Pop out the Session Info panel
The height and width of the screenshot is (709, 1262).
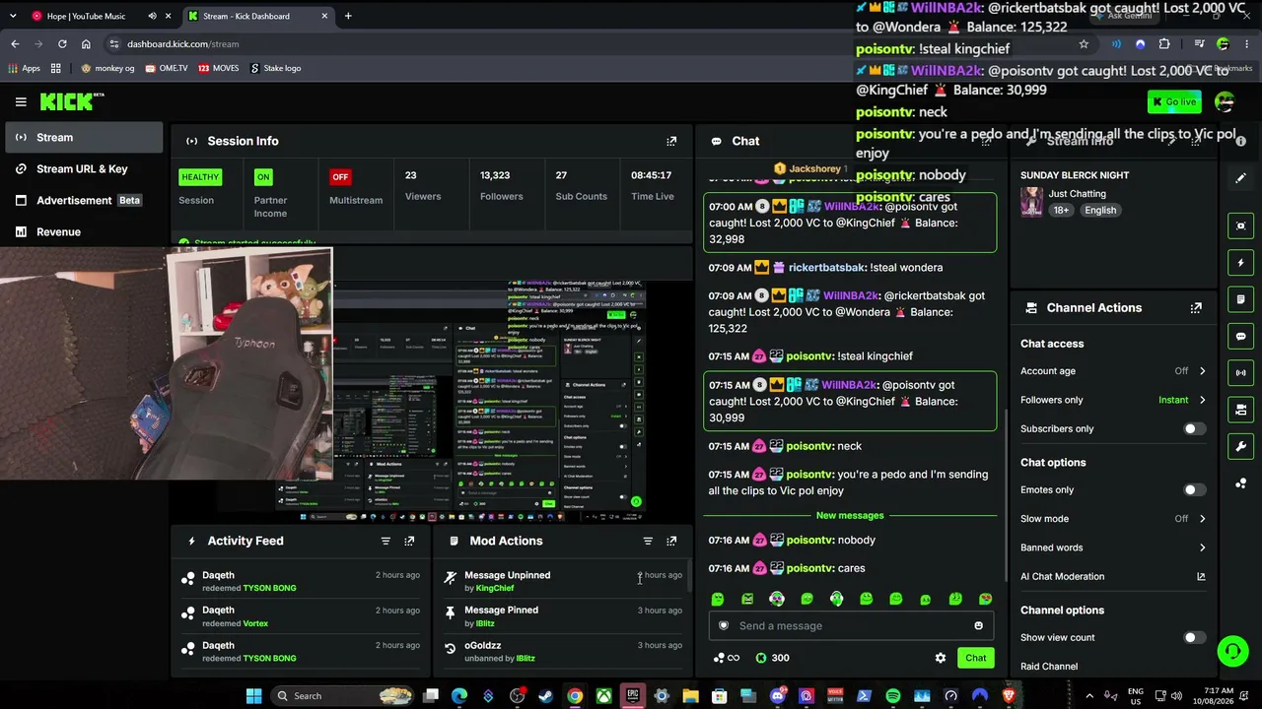click(x=671, y=141)
